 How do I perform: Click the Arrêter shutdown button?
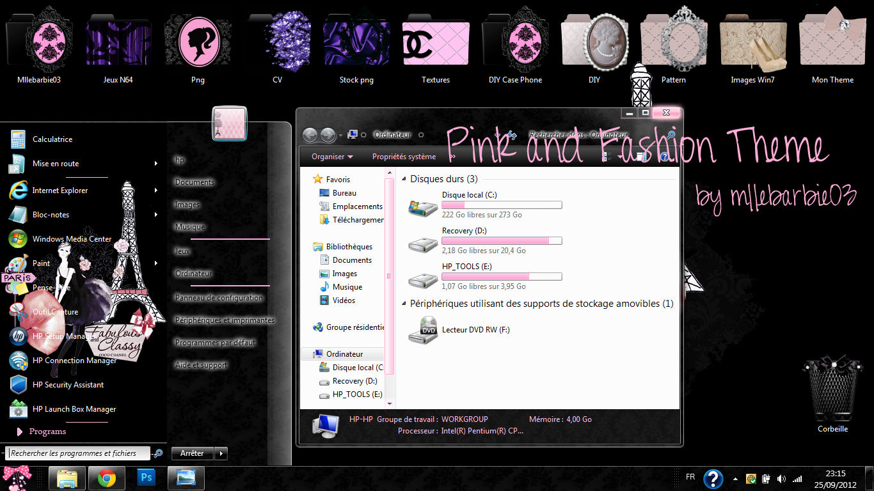(x=192, y=453)
